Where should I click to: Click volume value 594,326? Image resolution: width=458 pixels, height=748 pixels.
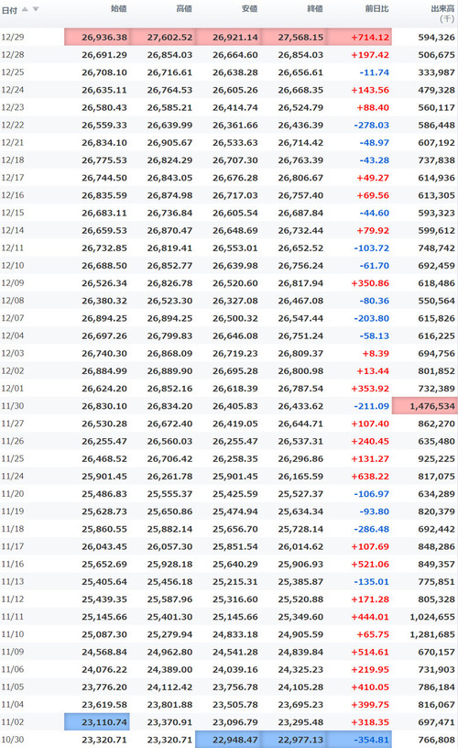pos(436,38)
